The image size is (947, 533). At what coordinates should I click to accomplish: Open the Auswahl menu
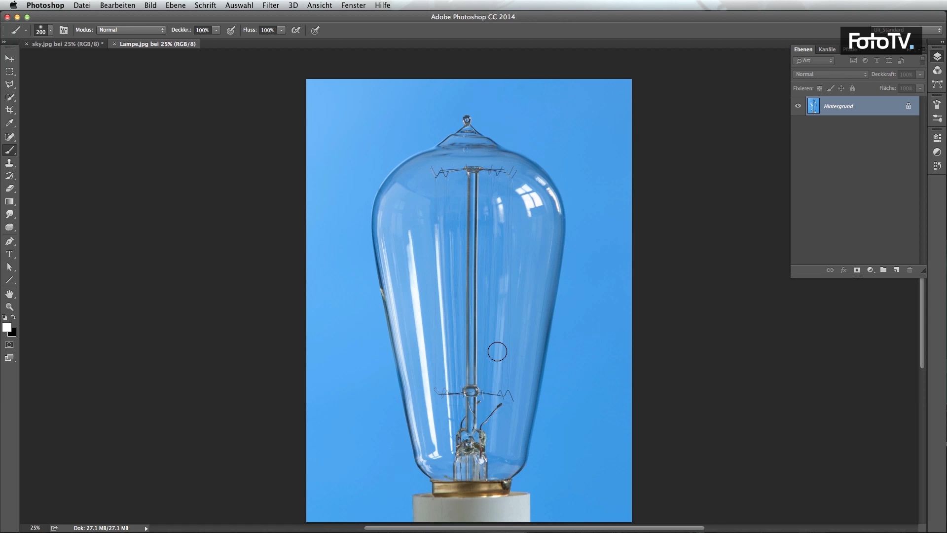[x=239, y=5]
